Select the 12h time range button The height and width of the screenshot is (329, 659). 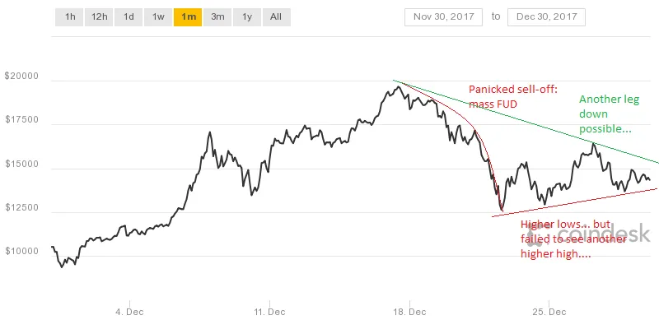(99, 17)
